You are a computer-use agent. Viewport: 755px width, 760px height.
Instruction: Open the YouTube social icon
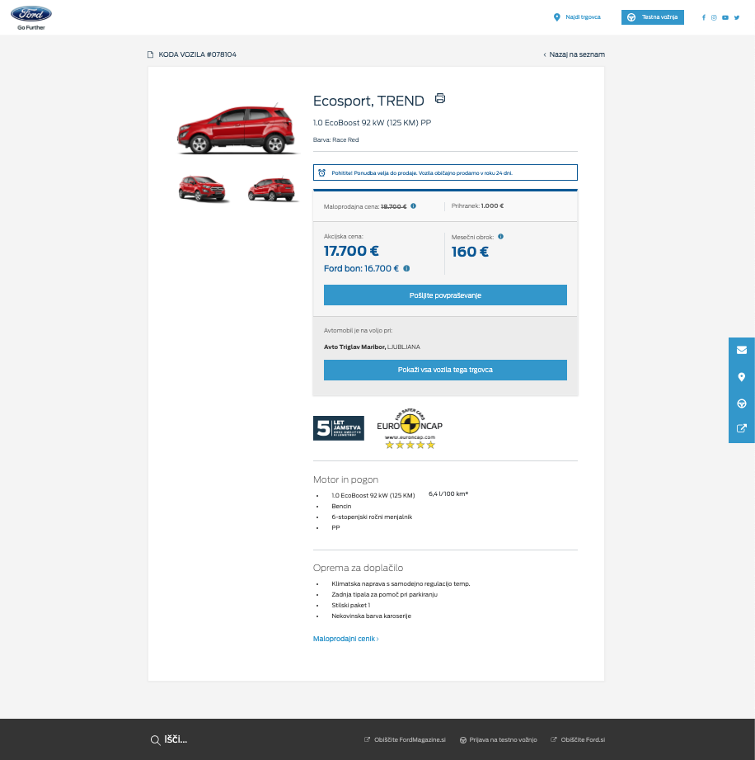coord(725,17)
